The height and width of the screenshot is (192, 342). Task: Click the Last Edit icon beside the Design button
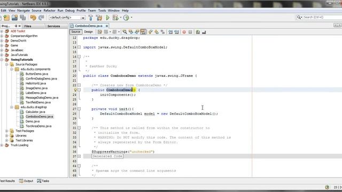click(x=100, y=32)
